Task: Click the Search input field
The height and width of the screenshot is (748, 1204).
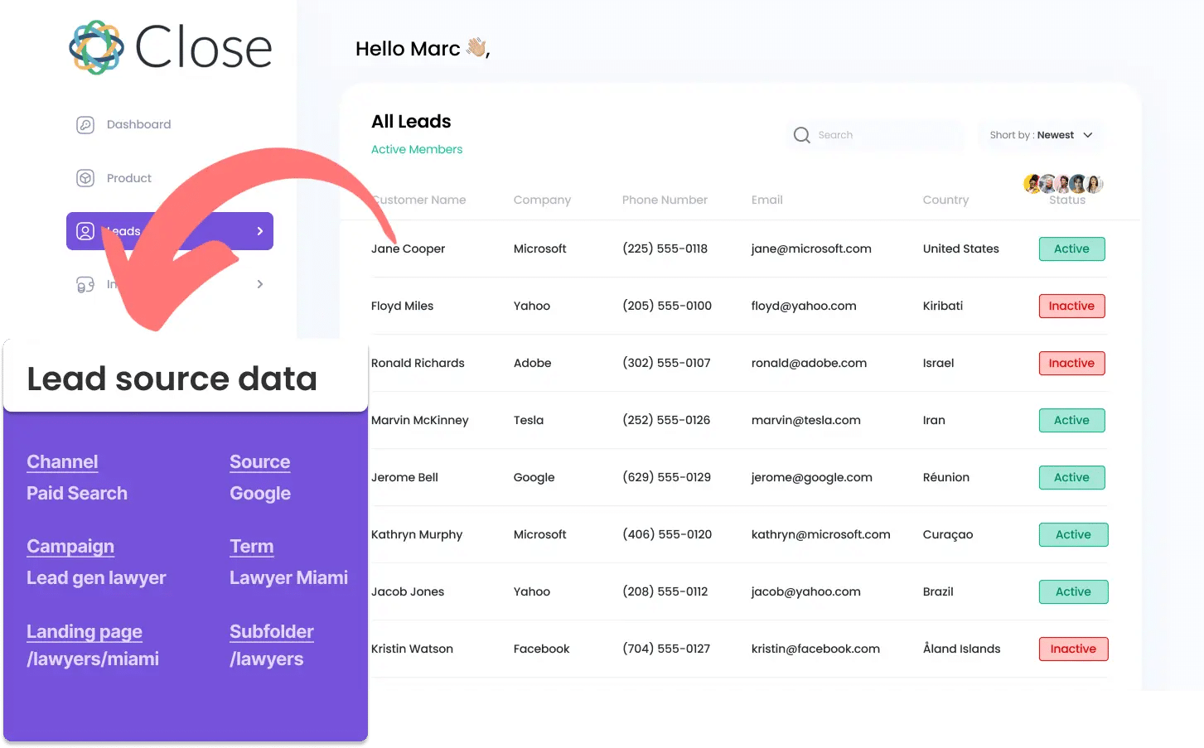Action: (x=875, y=135)
